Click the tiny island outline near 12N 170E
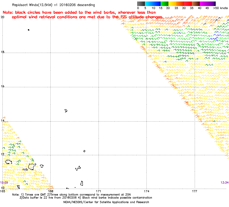The width and height of the screenshot is (229, 207). pyautogui.click(x=84, y=151)
